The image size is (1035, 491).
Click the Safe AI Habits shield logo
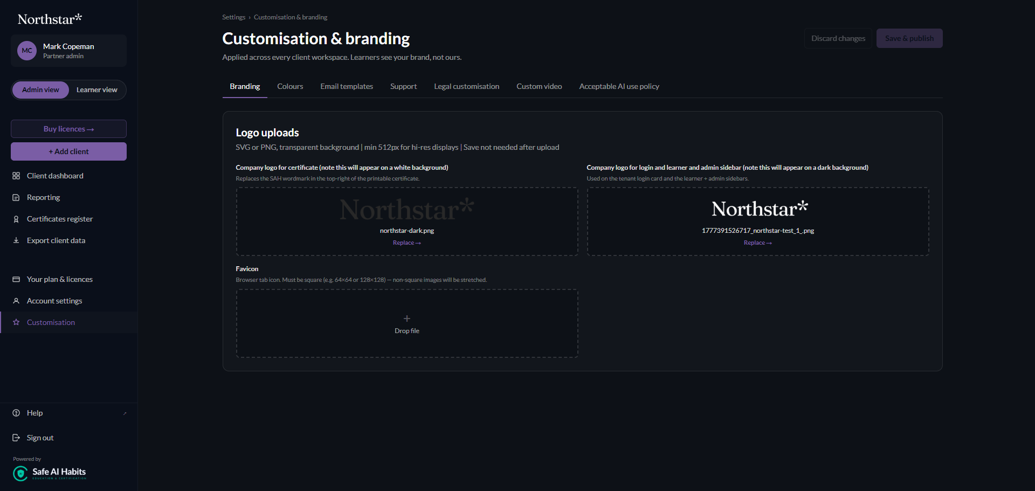point(20,473)
